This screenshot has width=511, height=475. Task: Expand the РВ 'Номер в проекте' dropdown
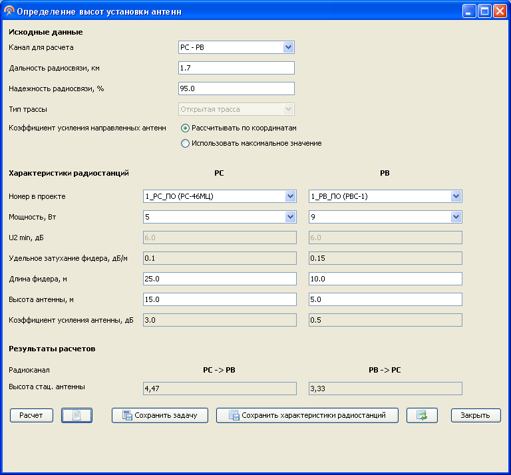456,196
